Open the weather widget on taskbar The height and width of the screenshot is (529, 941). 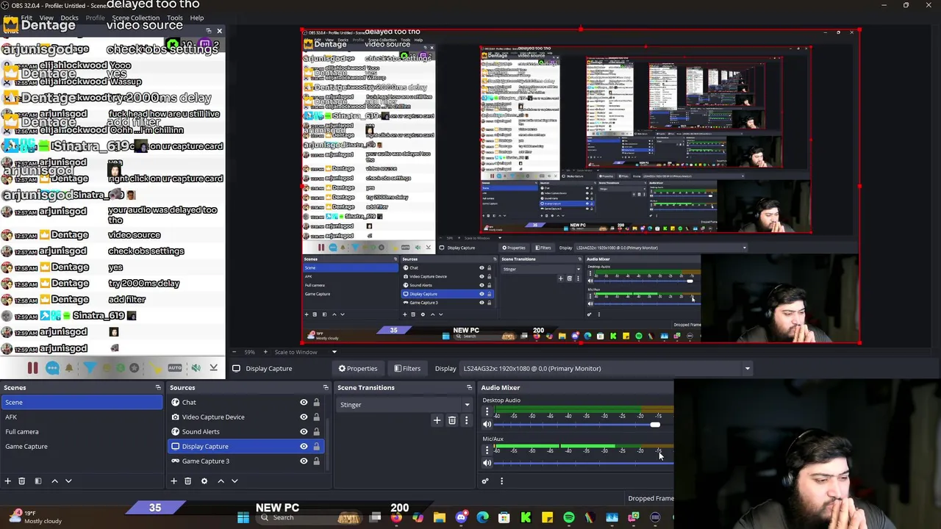coord(34,517)
